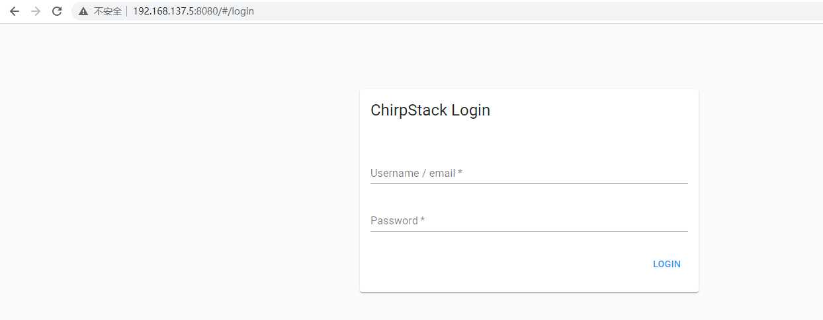Reload the ChirpStack login page
This screenshot has height=320, width=823.
coord(57,11)
